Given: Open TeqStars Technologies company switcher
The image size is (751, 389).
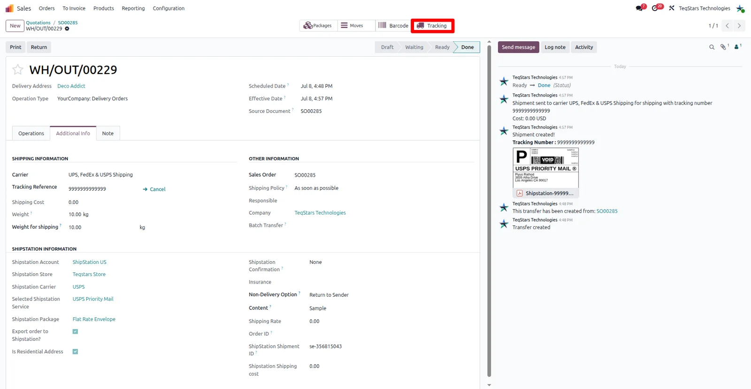Looking at the screenshot, I should [x=704, y=8].
